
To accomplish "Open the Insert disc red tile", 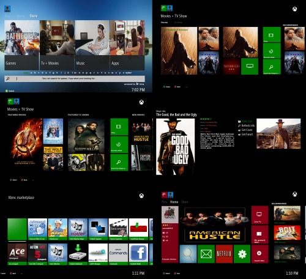I will pos(259,254).
